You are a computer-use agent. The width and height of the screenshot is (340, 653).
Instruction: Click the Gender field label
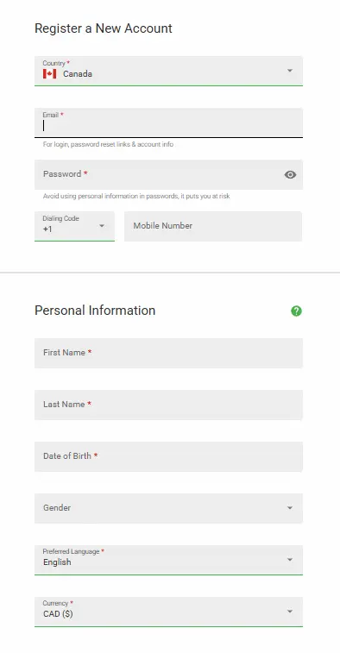click(57, 508)
